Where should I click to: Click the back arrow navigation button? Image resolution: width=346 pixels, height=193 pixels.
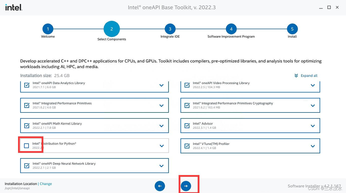tap(160, 186)
